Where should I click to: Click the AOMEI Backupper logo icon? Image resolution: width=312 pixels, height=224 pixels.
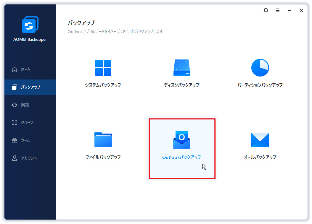click(30, 25)
